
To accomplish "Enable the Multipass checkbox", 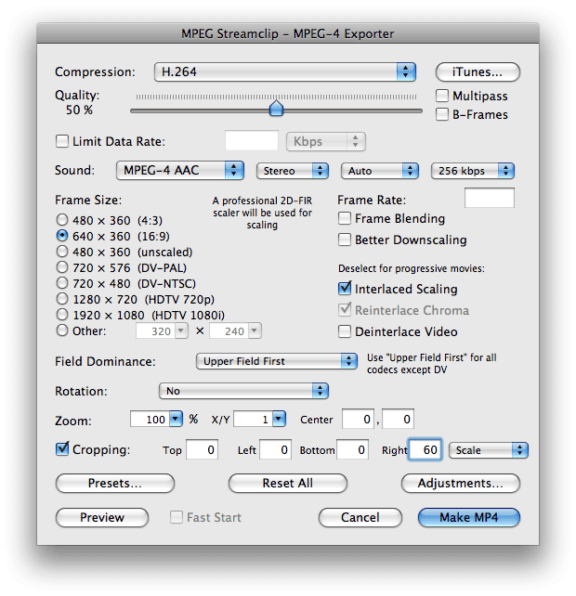I will coord(441,96).
